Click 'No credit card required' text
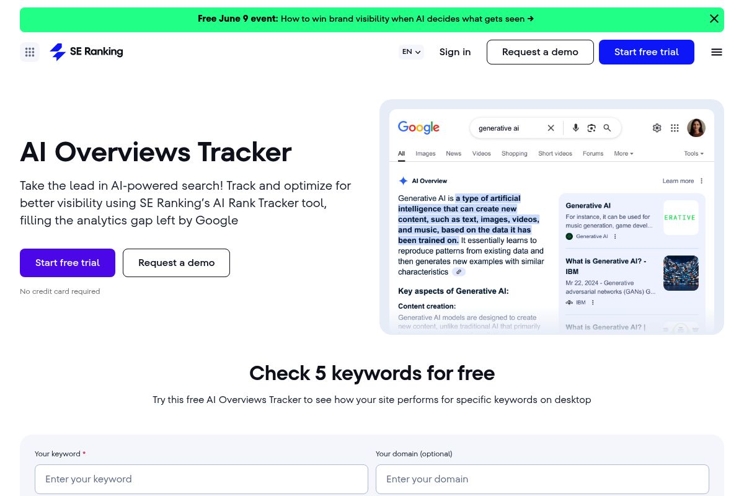This screenshot has width=744, height=496. pyautogui.click(x=60, y=291)
